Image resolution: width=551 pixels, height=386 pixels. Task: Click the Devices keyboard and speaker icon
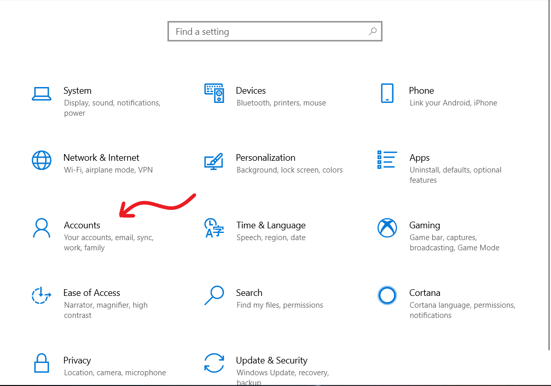pos(214,93)
